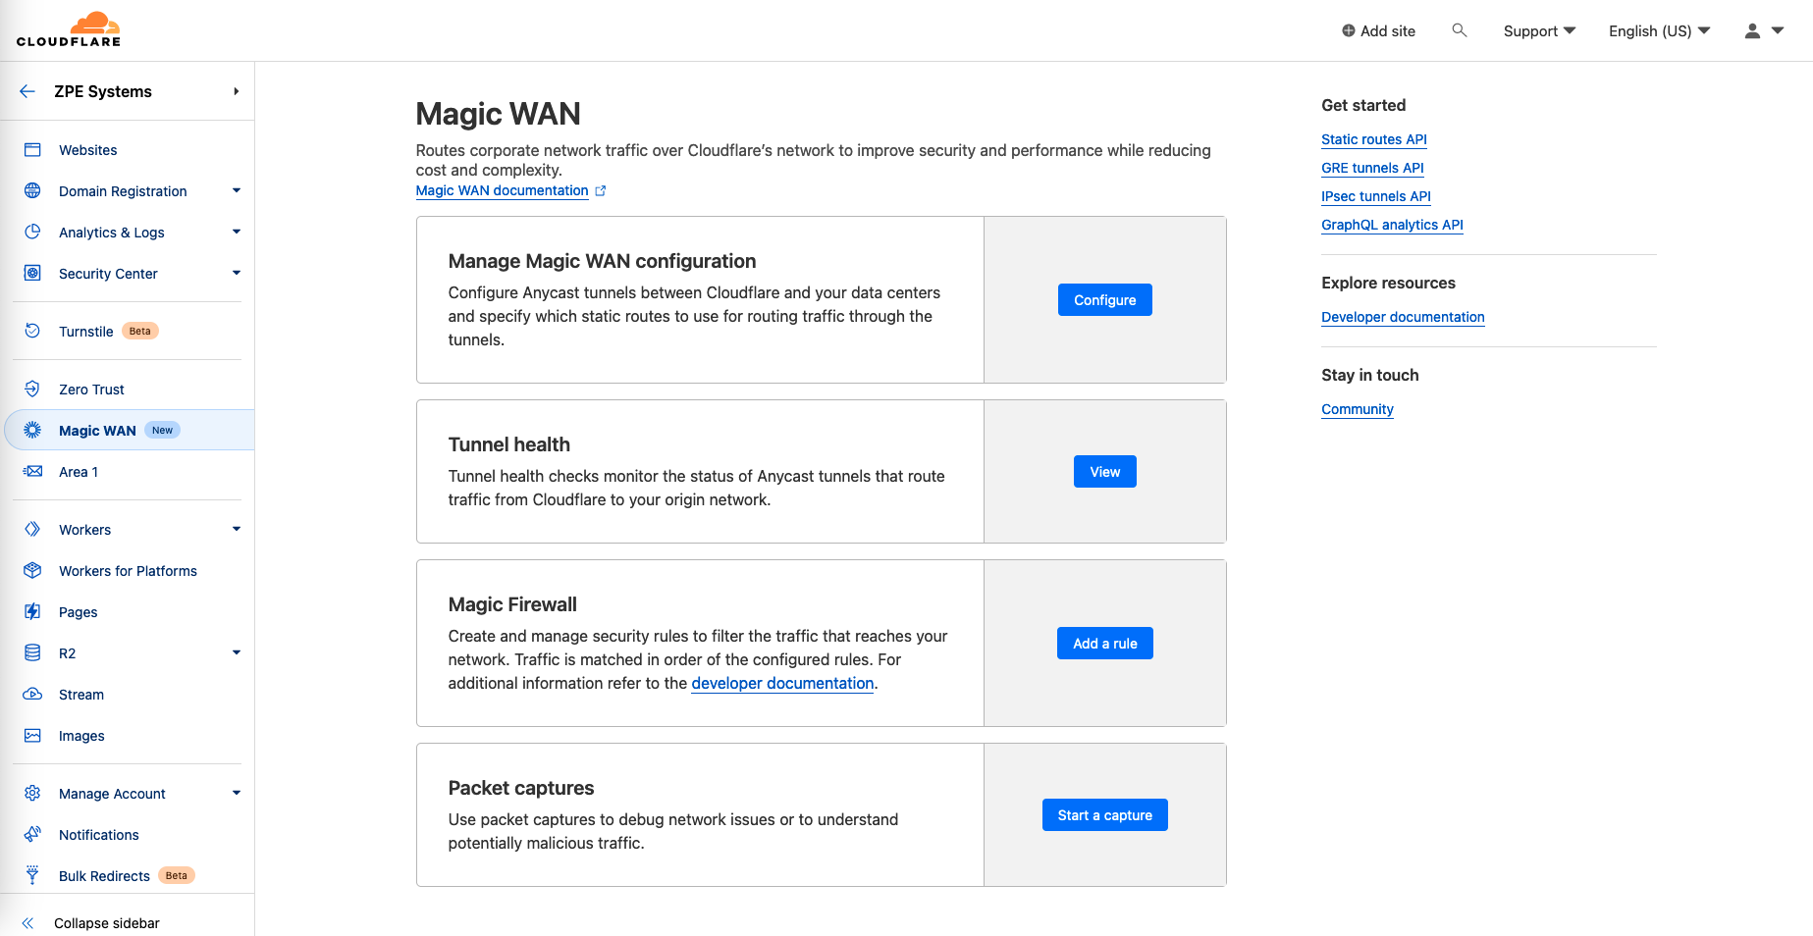
Task: Click the Magic WAN sunburst icon
Action: [32, 431]
